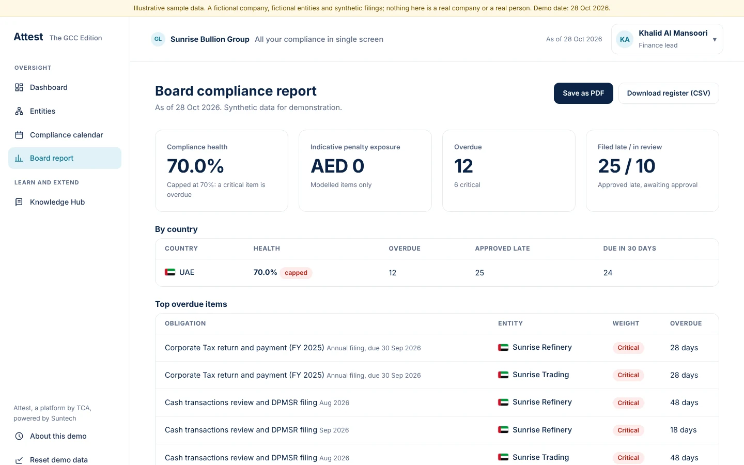Click the Knowledge Hub document icon

click(x=19, y=202)
